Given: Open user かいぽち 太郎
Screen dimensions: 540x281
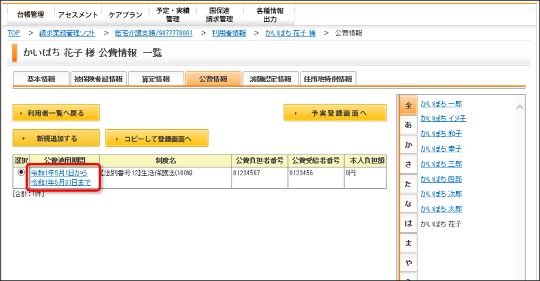Looking at the screenshot, I should 441,209.
